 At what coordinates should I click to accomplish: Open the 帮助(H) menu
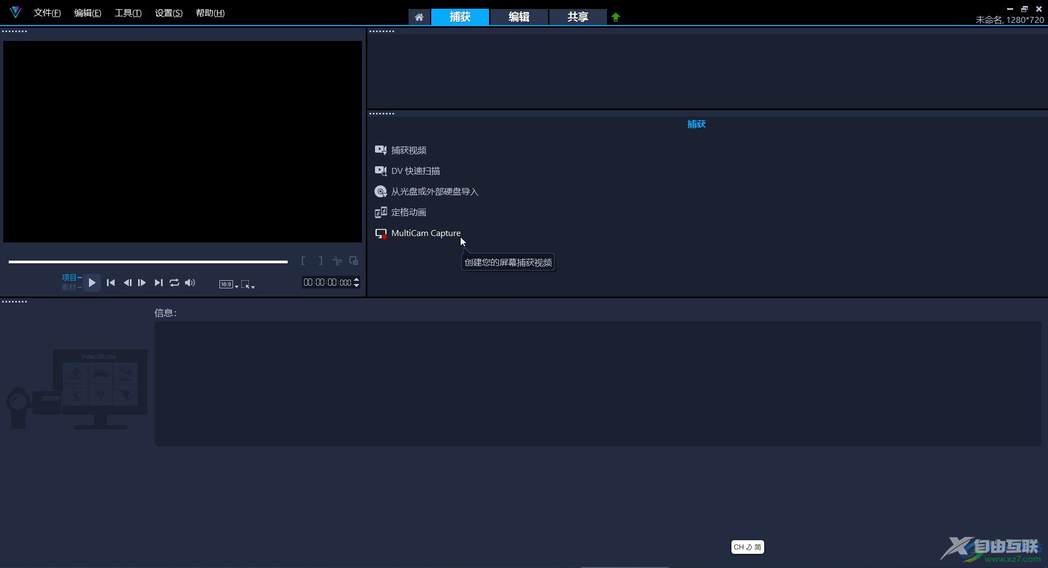(x=210, y=13)
